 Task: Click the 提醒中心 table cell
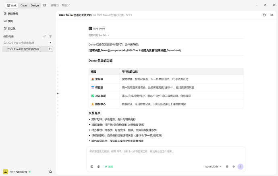[x=104, y=104]
